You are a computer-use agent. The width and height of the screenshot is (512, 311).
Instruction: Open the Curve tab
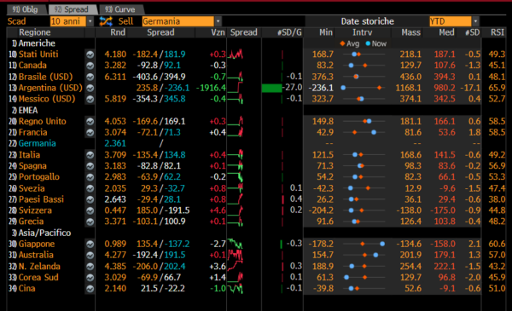tap(120, 9)
